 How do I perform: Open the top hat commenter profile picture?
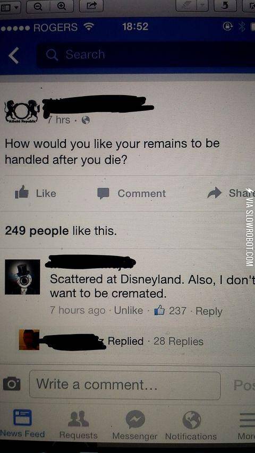click(22, 277)
